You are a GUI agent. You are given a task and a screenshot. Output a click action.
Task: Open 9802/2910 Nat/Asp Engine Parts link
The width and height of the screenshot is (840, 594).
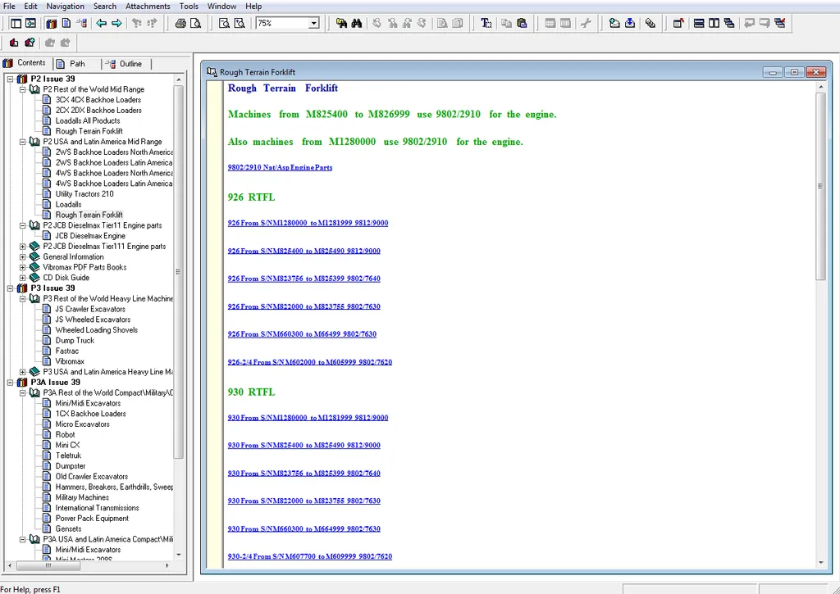[x=280, y=167]
